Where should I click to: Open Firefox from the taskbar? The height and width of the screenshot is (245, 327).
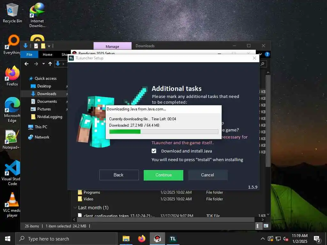[141, 239]
